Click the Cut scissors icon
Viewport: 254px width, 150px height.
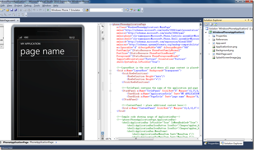coord(21,10)
